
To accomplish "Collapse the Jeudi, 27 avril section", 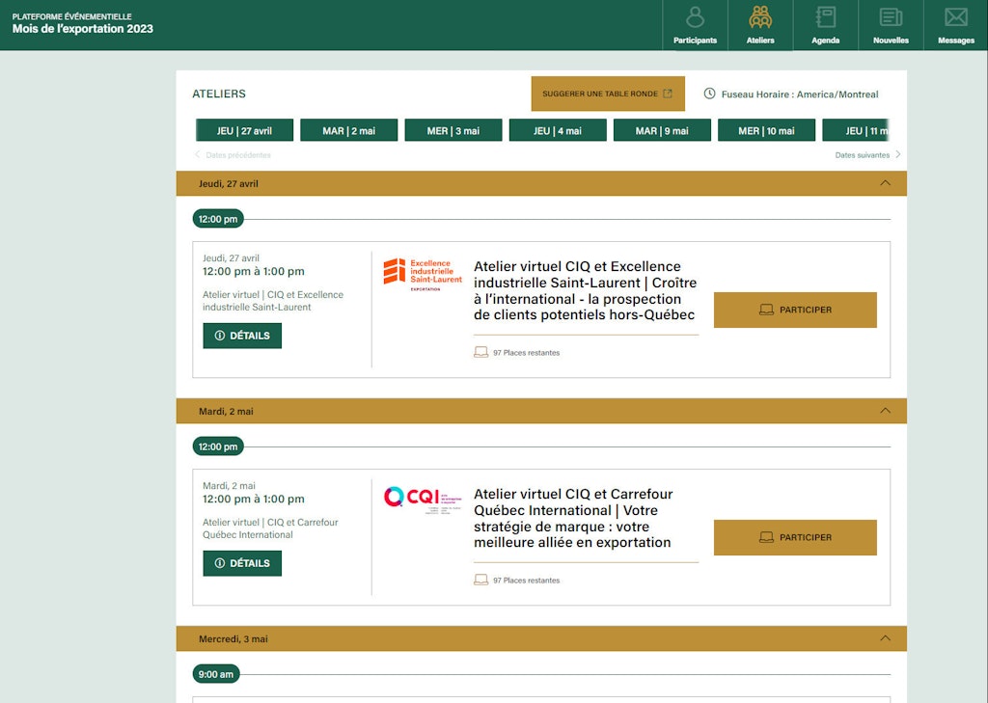I will pyautogui.click(x=885, y=183).
